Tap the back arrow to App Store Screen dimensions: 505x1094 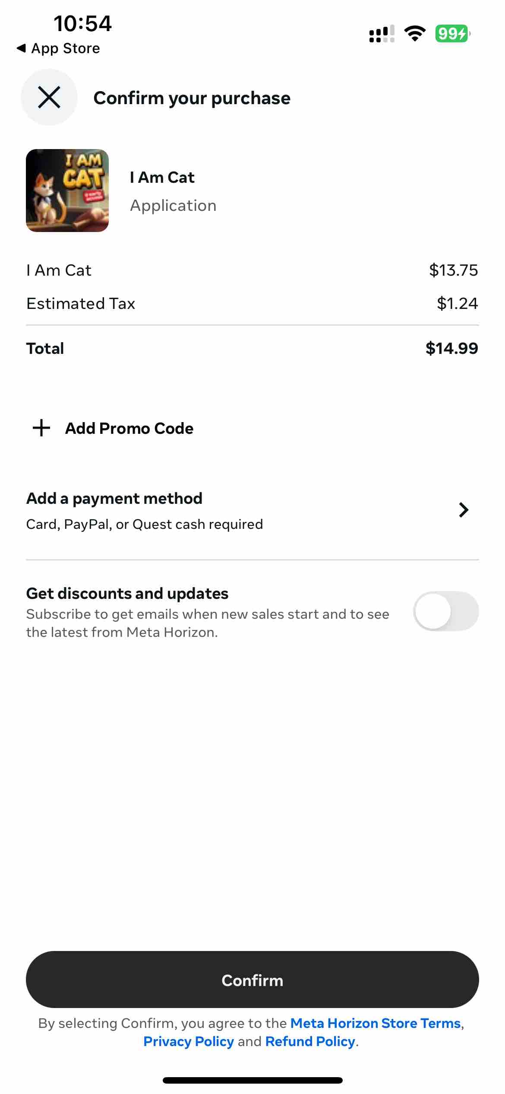(x=21, y=48)
